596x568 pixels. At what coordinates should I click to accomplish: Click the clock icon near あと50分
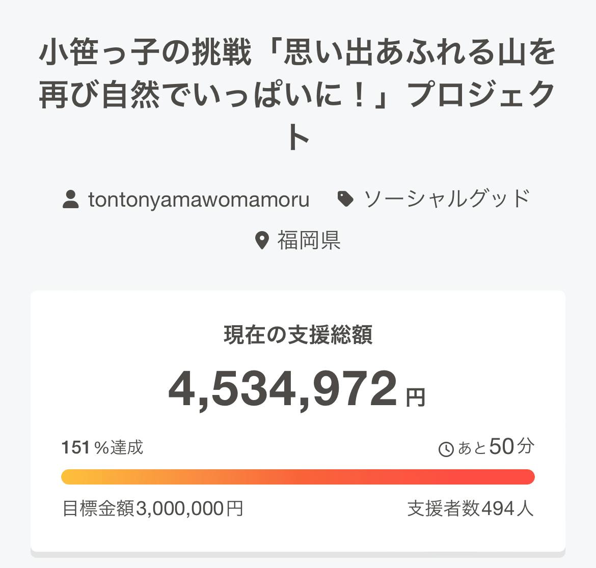point(446,449)
